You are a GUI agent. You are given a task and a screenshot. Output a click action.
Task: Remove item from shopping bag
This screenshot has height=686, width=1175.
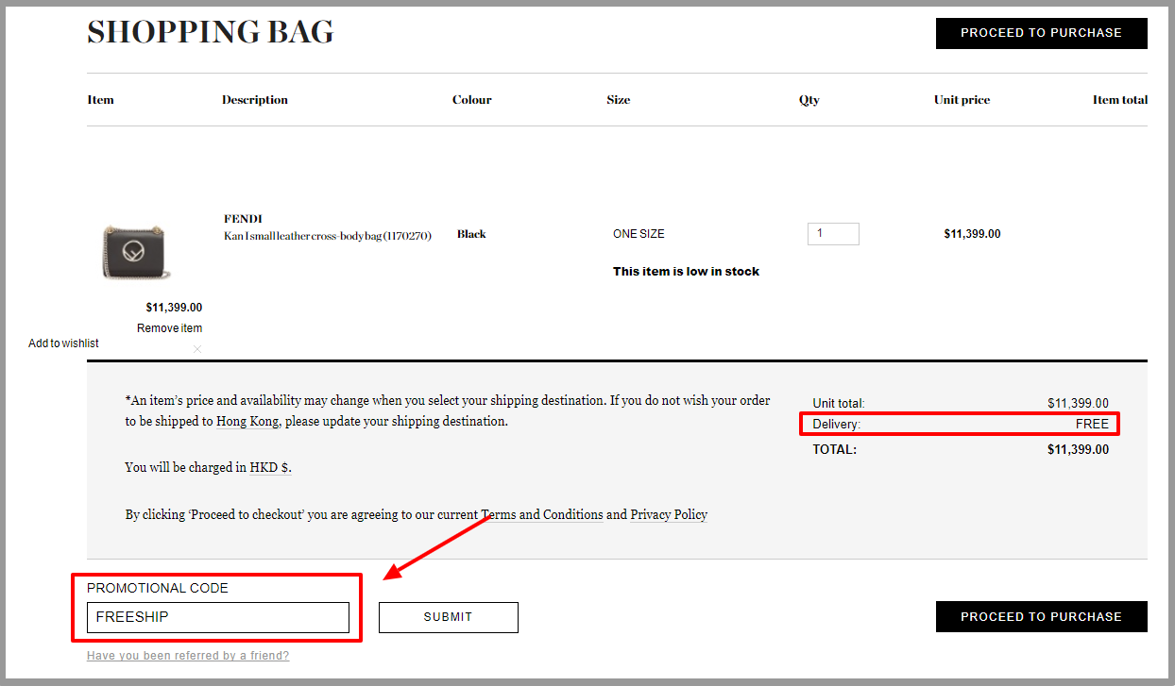169,328
